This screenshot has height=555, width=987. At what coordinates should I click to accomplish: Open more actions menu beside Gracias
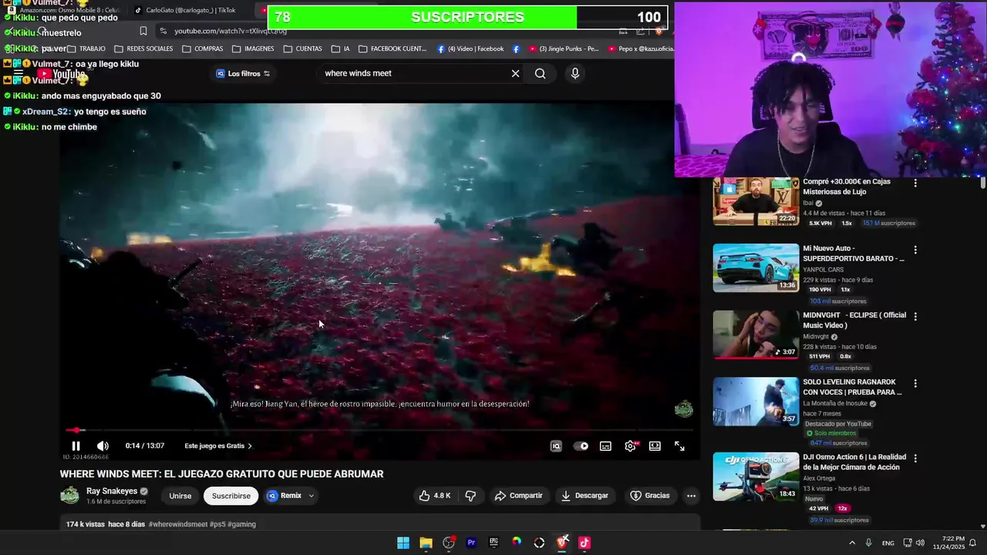(x=691, y=496)
